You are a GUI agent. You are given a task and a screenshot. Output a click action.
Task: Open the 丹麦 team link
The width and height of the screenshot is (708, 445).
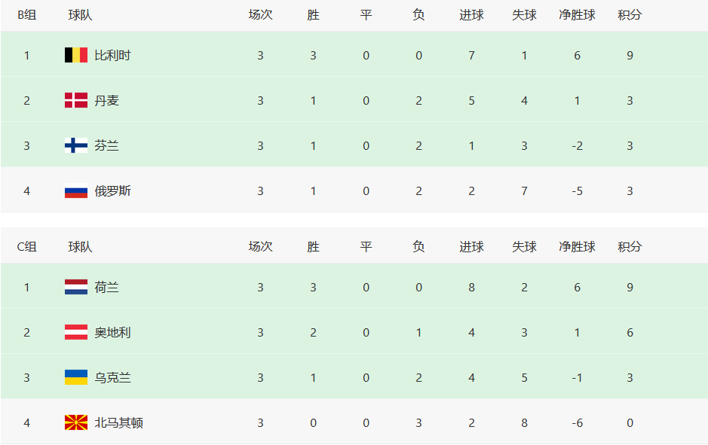tap(106, 100)
